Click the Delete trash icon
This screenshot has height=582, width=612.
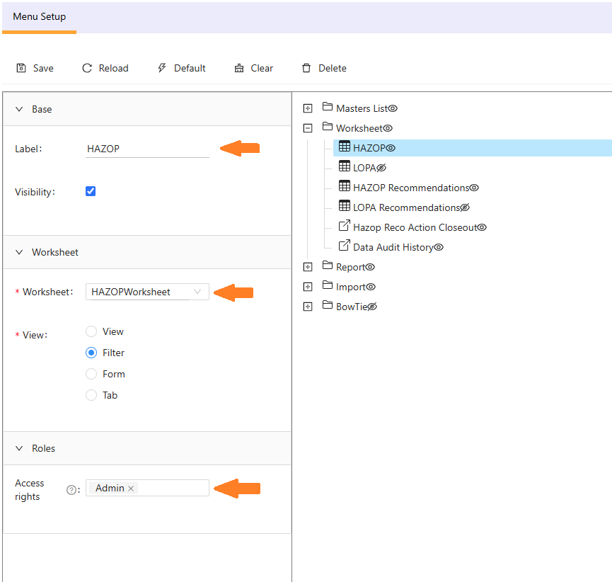(306, 68)
